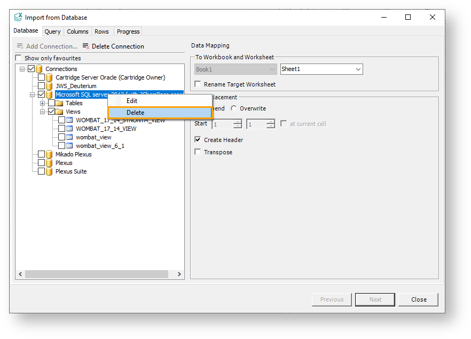
Task: Uncheck the Create Header checkbox
Action: (198, 140)
